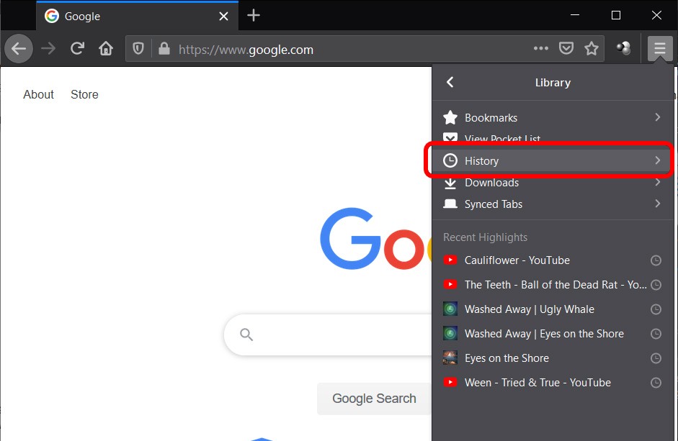
Task: Click album thumbnail beside plain Eyes on the Shore
Action: coord(450,358)
